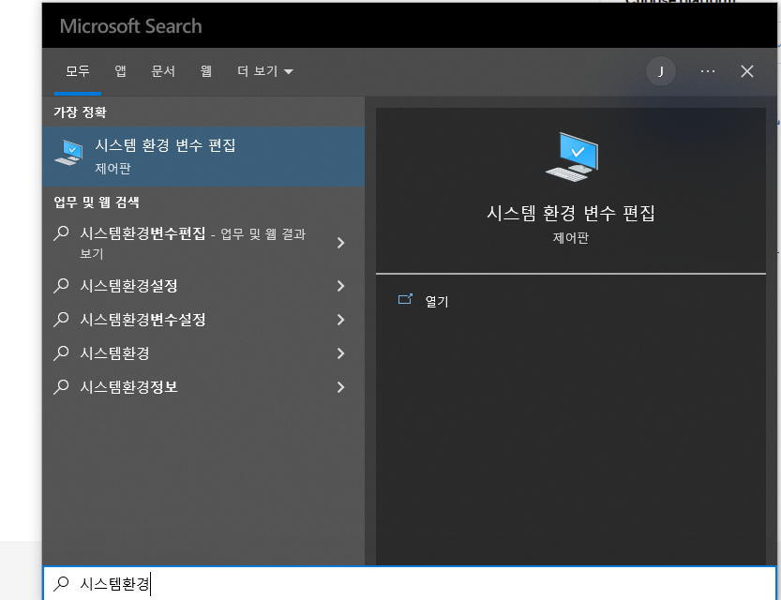Switch to the 문서 tab
Viewport: 781px width, 600px height.
(x=163, y=71)
